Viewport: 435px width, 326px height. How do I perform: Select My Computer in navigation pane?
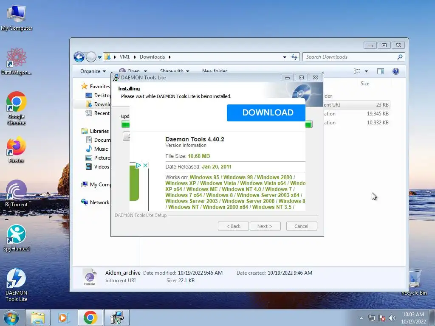pyautogui.click(x=96, y=184)
